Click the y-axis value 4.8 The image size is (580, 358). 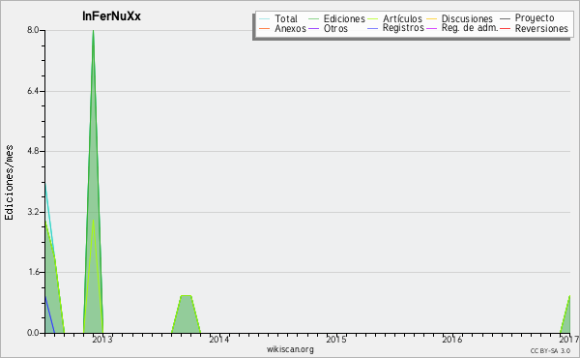33,151
